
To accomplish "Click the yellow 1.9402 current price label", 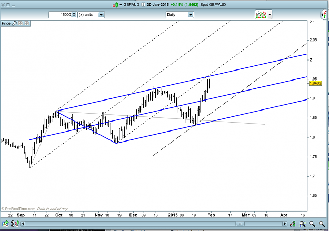I will [315, 83].
